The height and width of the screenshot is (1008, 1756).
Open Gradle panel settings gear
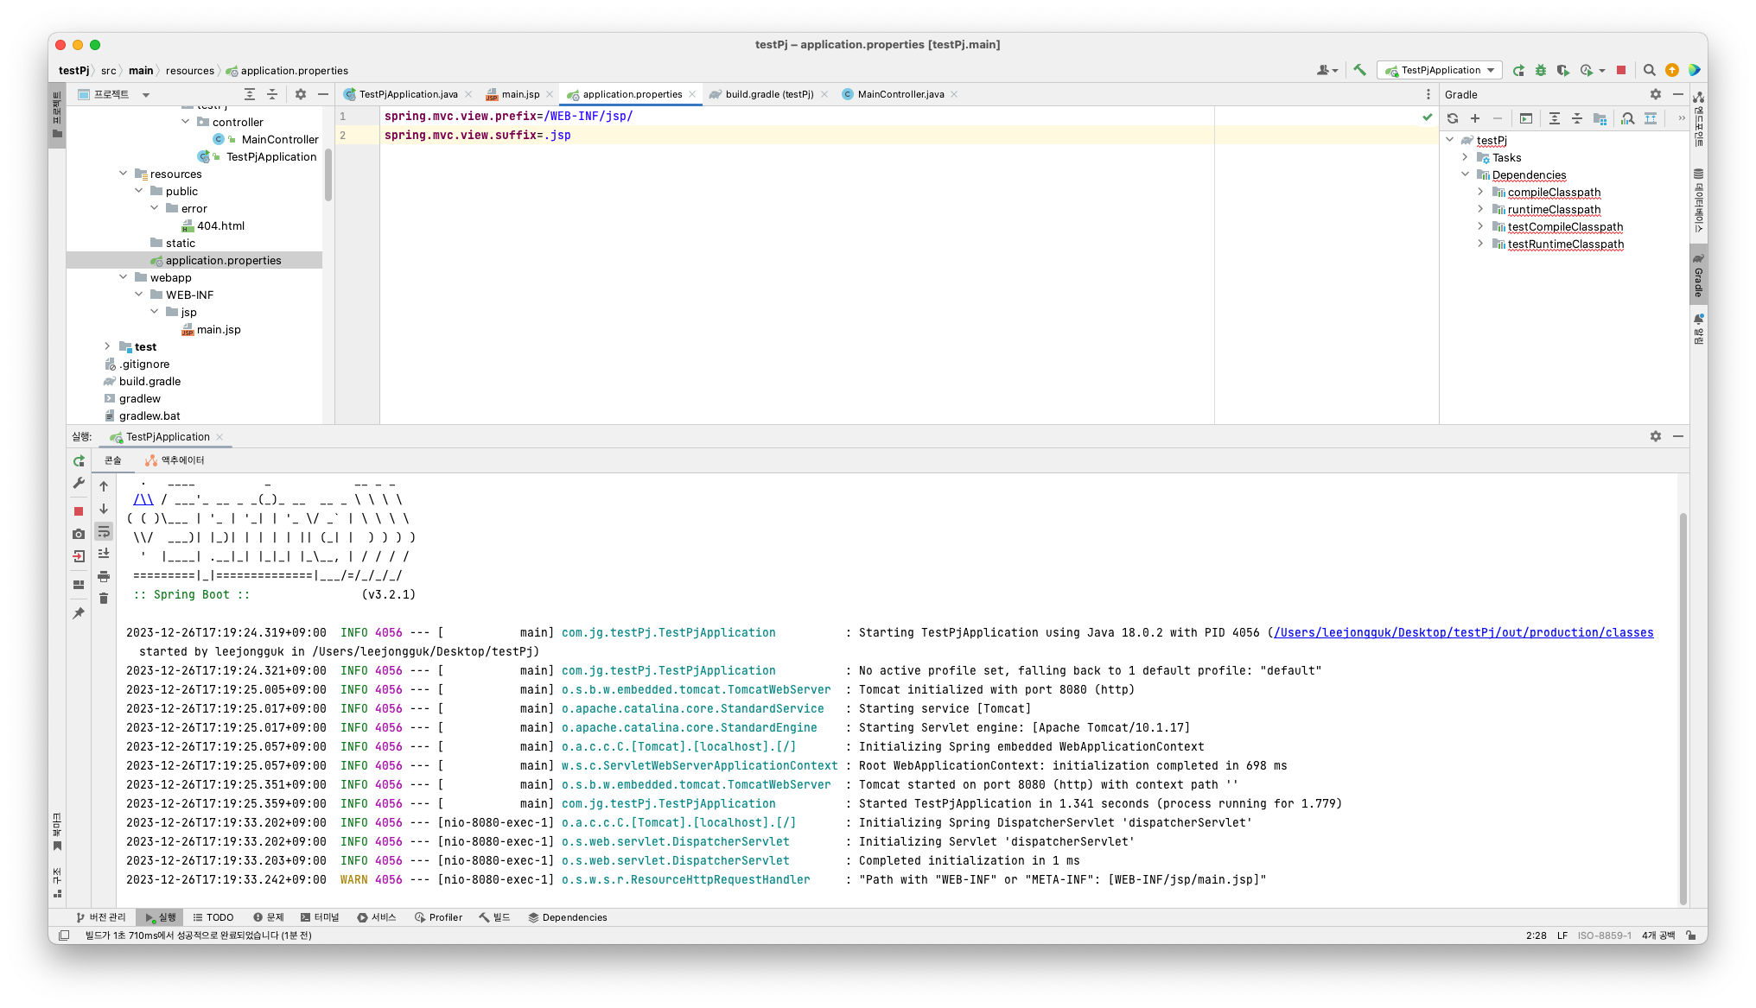coord(1655,94)
